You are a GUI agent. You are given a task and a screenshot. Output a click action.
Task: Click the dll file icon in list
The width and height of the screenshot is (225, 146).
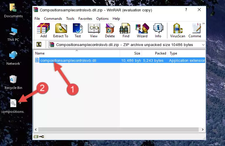click(x=37, y=60)
